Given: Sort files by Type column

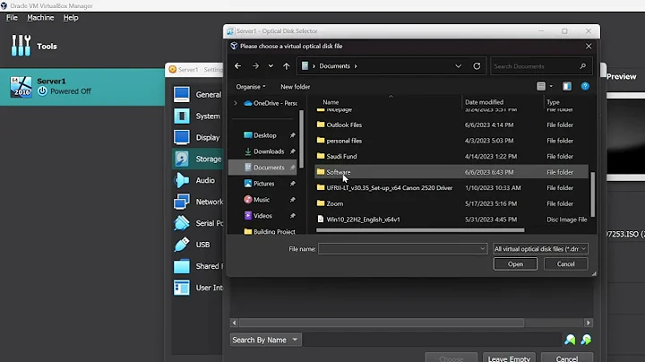Looking at the screenshot, I should [x=553, y=102].
